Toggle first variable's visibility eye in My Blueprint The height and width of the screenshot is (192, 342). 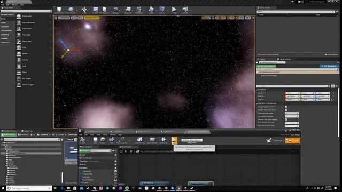pyautogui.click(x=115, y=171)
